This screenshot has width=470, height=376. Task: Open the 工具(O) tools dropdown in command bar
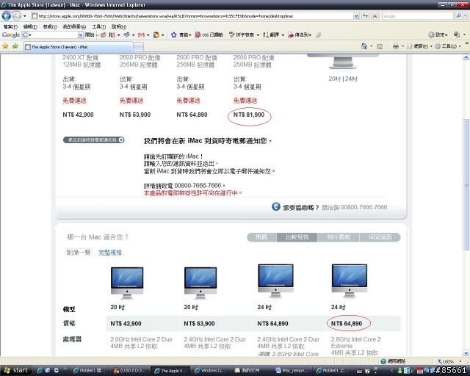(448, 46)
